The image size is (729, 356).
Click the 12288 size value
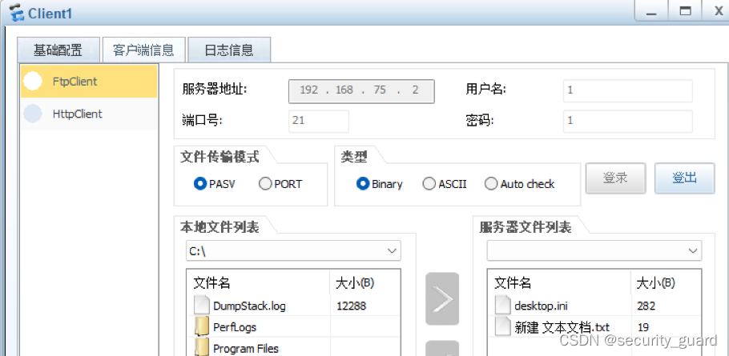pos(351,306)
